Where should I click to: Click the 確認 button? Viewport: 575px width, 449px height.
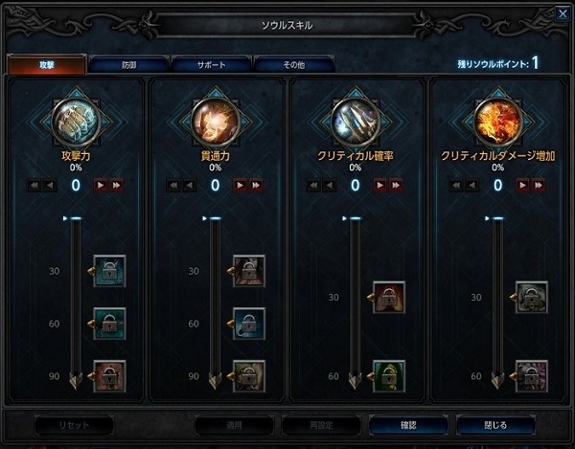pyautogui.click(x=408, y=425)
